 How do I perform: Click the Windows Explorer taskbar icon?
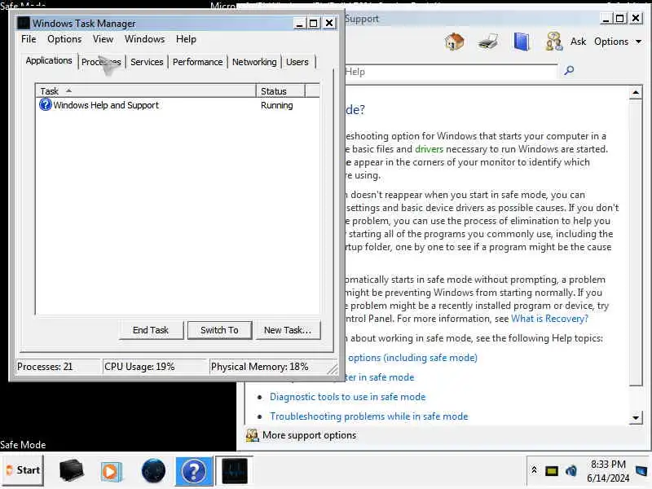point(72,471)
